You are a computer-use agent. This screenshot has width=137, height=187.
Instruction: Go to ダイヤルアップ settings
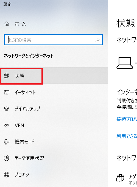(x=54, y=109)
